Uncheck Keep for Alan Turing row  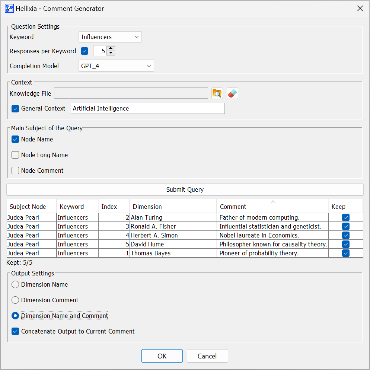point(346,217)
